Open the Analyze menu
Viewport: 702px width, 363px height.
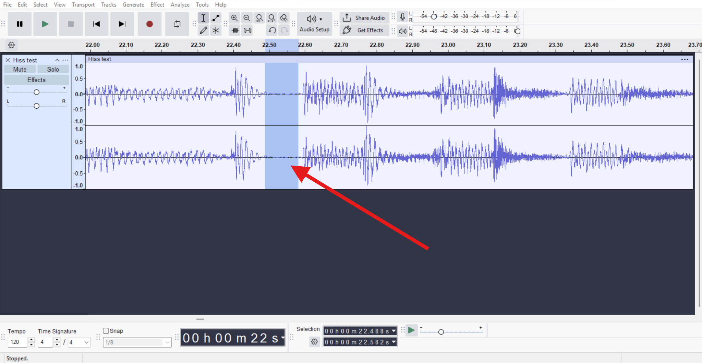point(180,4)
